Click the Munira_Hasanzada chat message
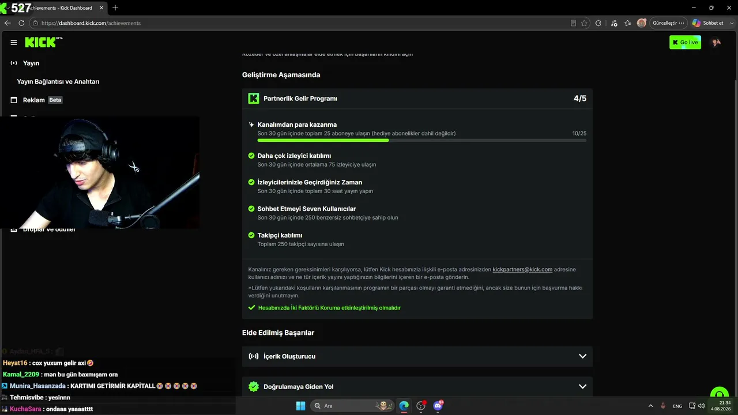738x415 pixels. (100, 386)
